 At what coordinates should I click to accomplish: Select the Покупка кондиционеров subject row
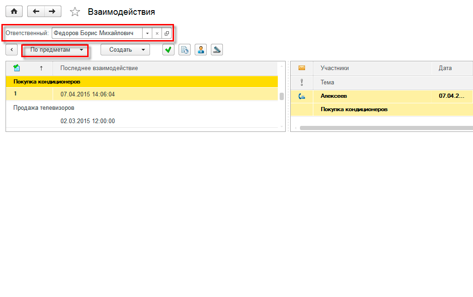[142, 82]
